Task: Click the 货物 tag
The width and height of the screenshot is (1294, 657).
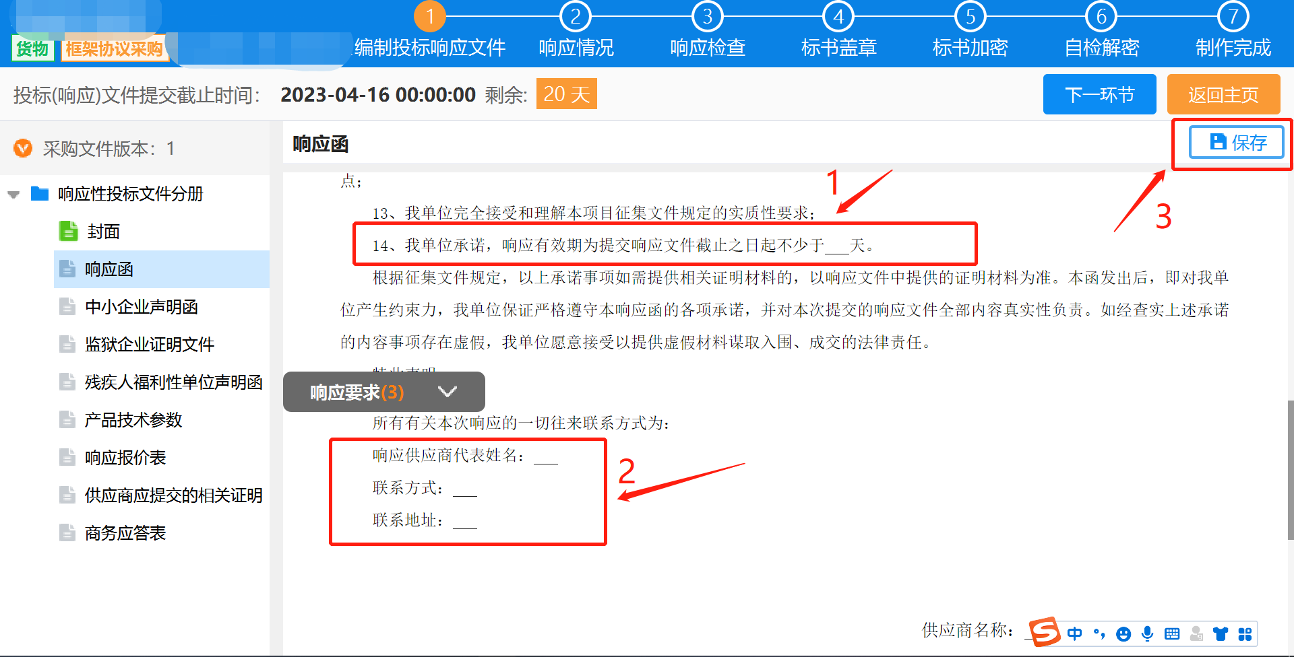Action: coord(32,48)
